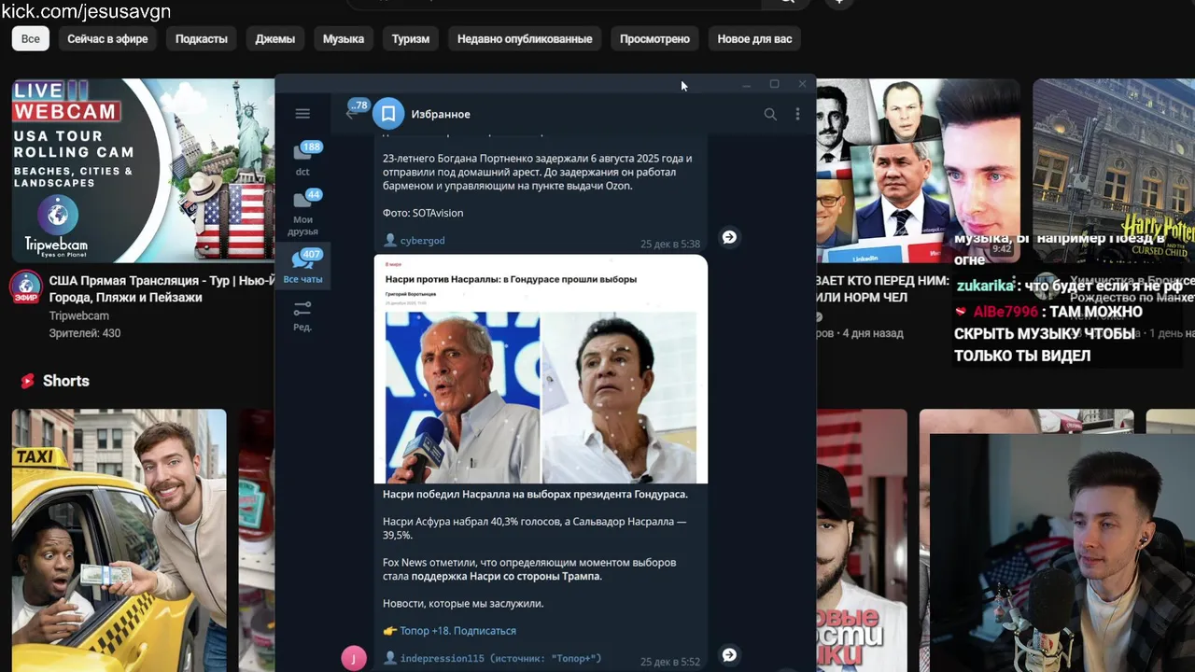Image resolution: width=1195 pixels, height=672 pixels.
Task: Select the Музыка filter chip
Action: (344, 38)
